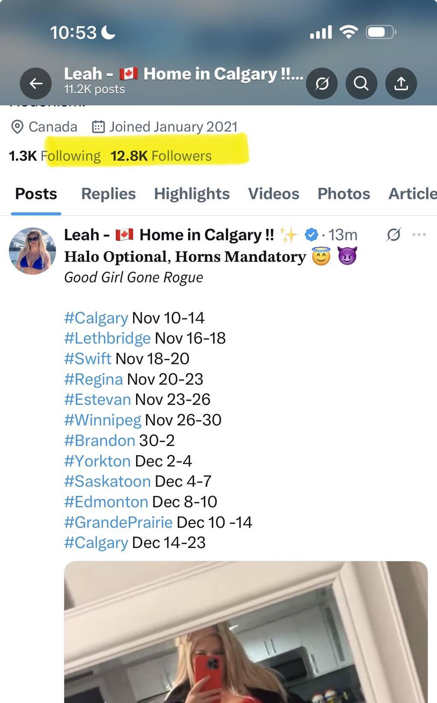The height and width of the screenshot is (703, 437).
Task: Tap the search magnifier icon
Action: point(361,83)
